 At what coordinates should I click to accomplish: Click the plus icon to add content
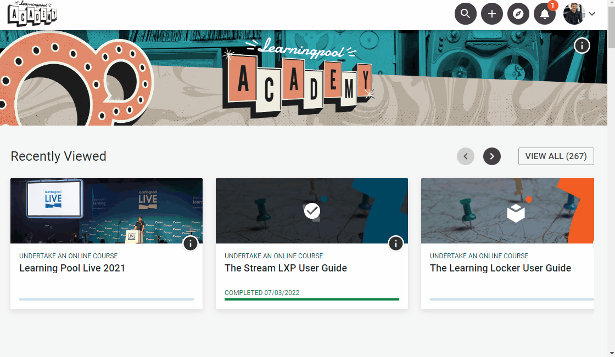point(491,13)
